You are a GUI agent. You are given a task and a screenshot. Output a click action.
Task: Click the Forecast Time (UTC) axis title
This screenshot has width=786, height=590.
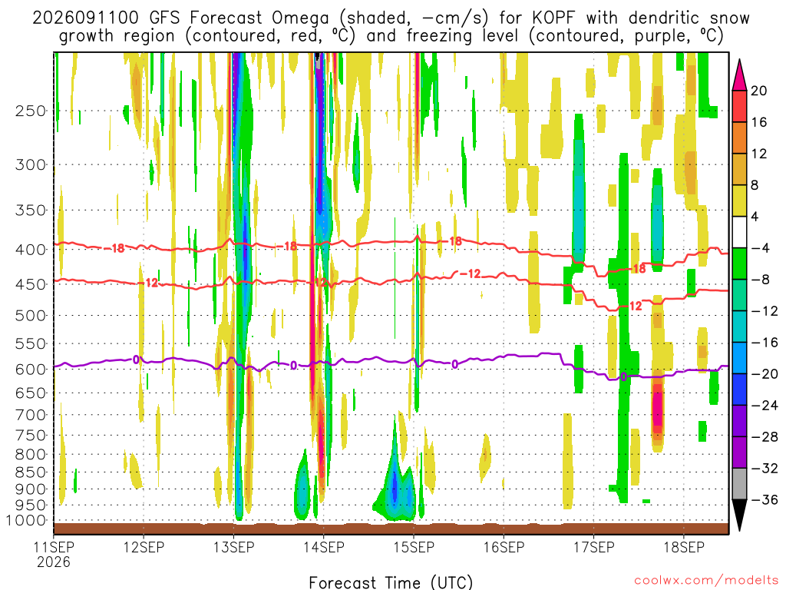tap(391, 582)
